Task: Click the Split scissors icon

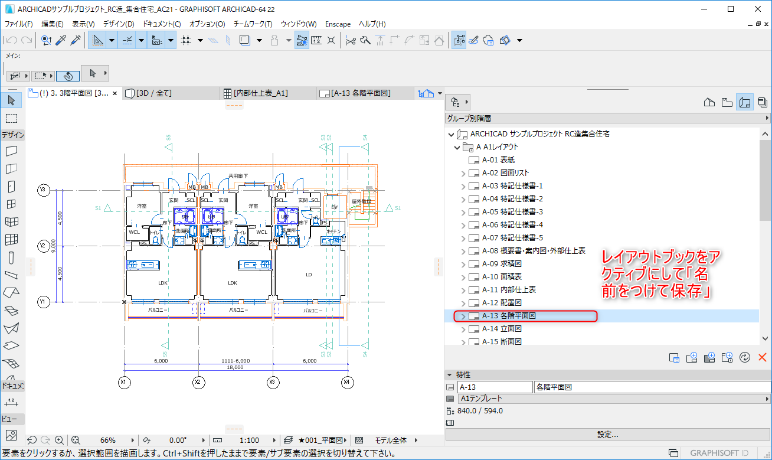Action: 351,40
